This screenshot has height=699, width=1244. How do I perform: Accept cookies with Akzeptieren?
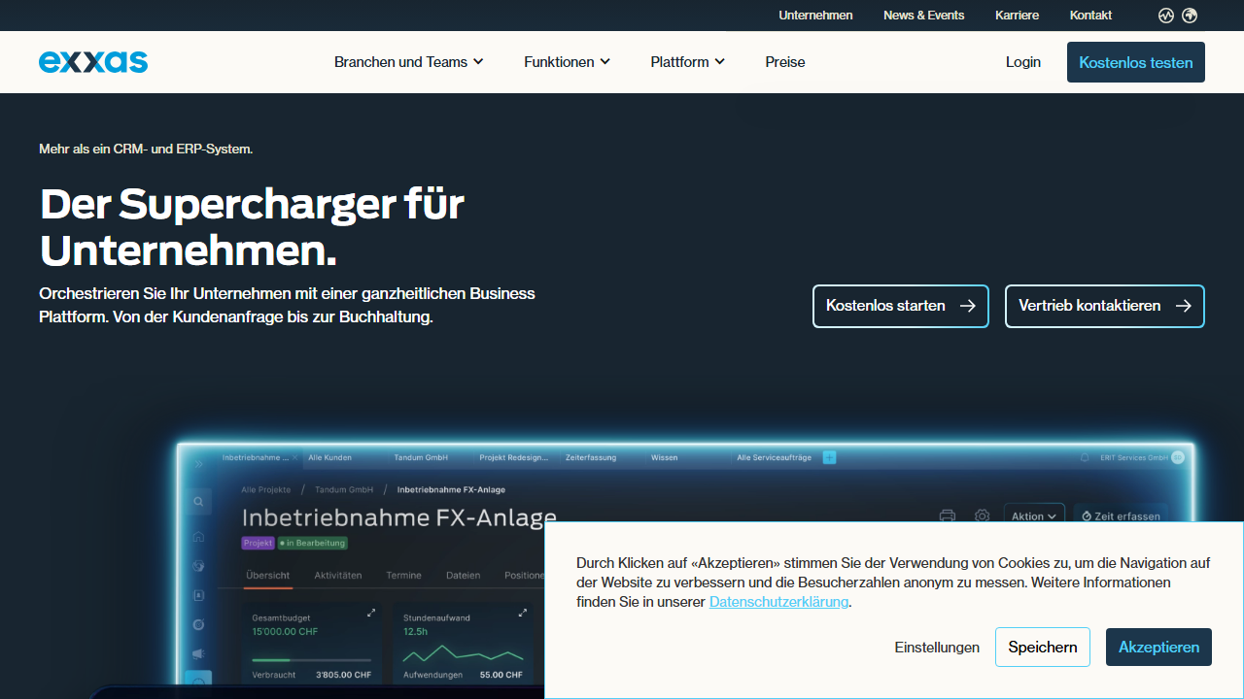tap(1158, 648)
